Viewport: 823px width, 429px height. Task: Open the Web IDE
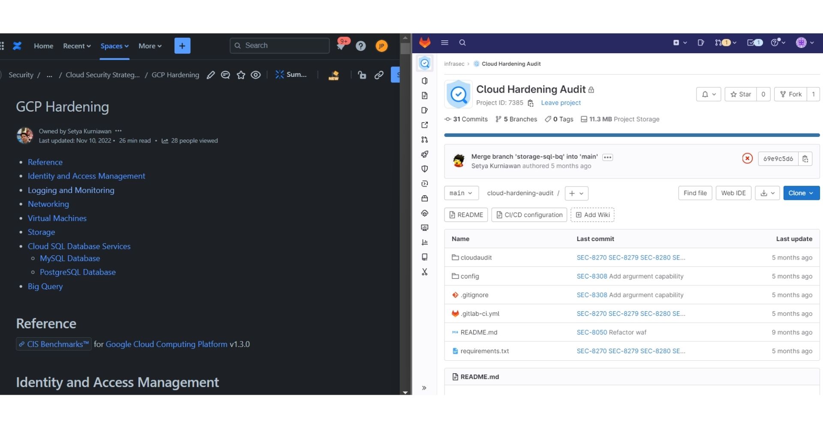[x=733, y=193]
